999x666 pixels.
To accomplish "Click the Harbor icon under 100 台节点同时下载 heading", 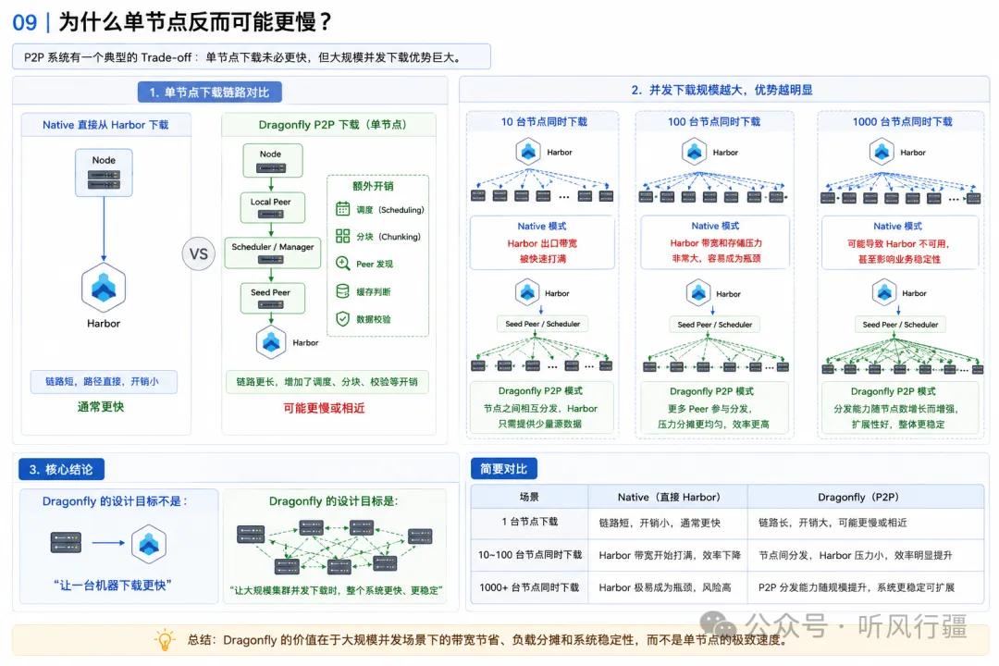I will tap(695, 152).
